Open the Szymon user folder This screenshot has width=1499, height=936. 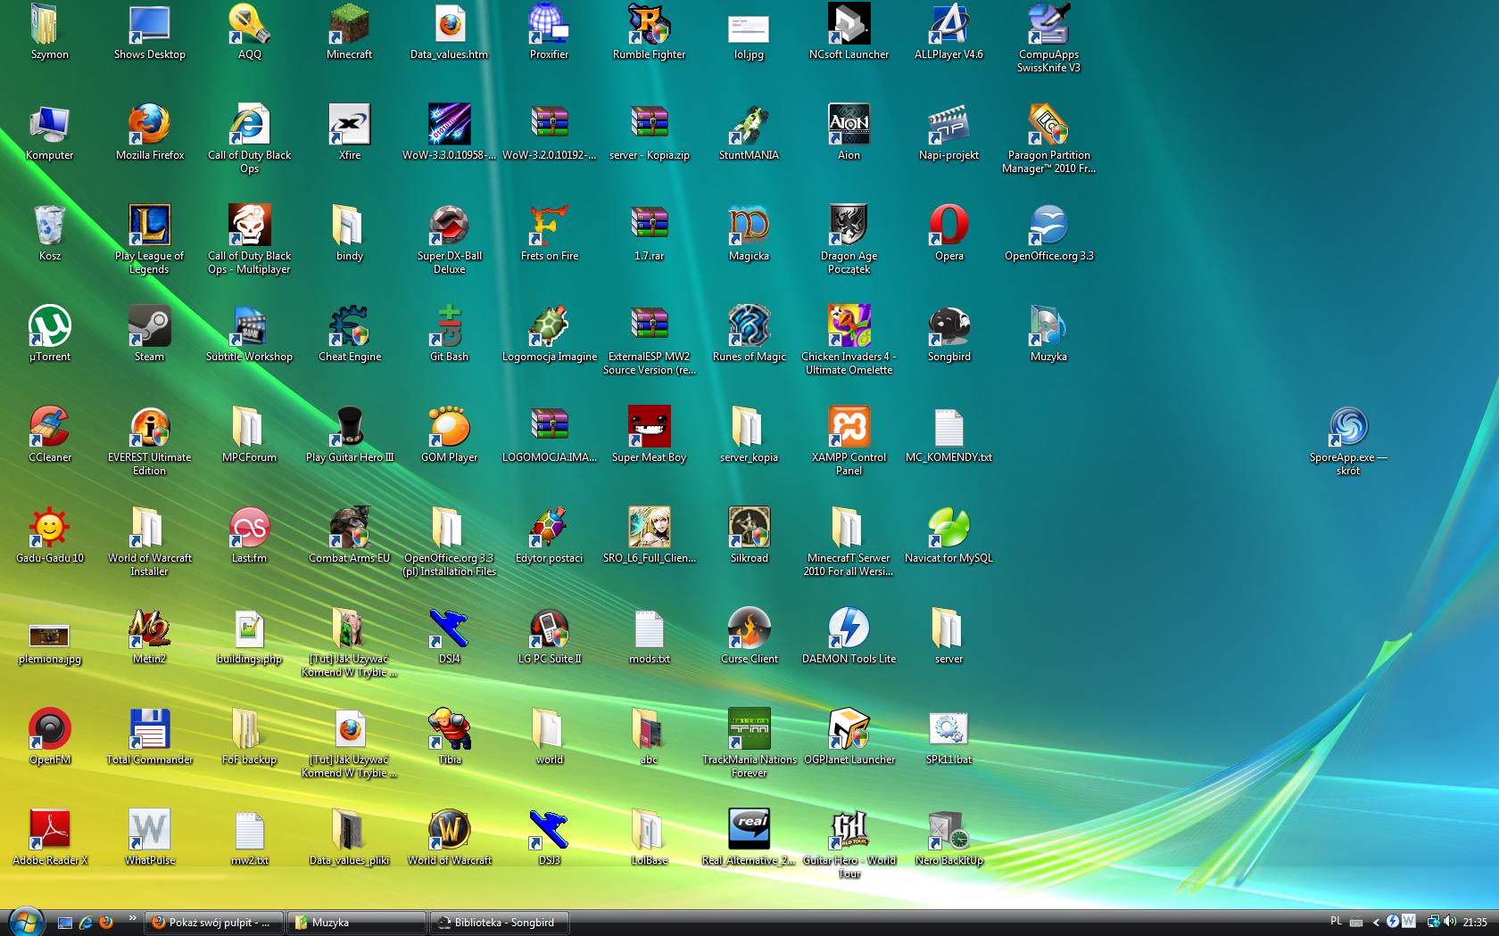[50, 32]
